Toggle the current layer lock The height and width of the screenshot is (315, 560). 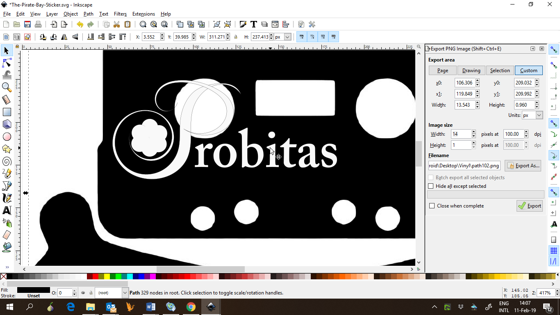(x=90, y=293)
